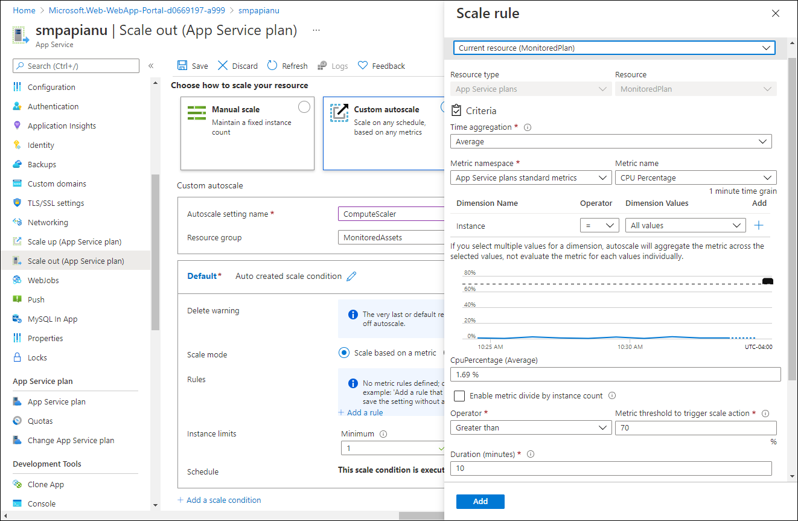The height and width of the screenshot is (521, 798).
Task: Click the threshold handle on the metric chart
Action: click(x=767, y=280)
